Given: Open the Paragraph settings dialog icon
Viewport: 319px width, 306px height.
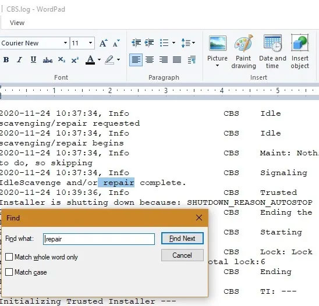Looking at the screenshot, I should point(192,60).
